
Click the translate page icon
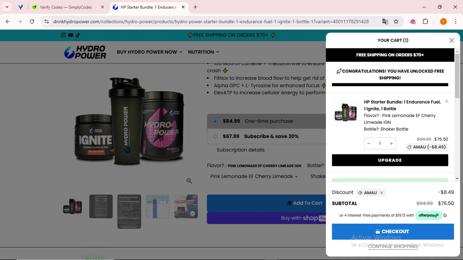(x=385, y=22)
